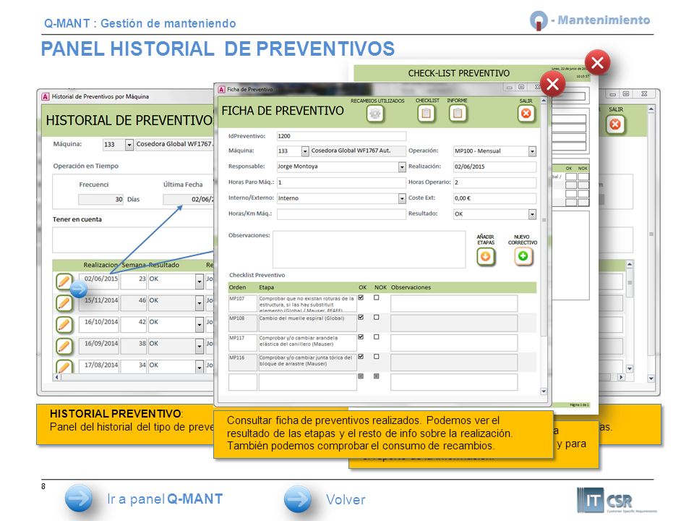Edit the 16/09/2014 record with pencil icon
The height and width of the screenshot is (521, 694).
(x=64, y=346)
